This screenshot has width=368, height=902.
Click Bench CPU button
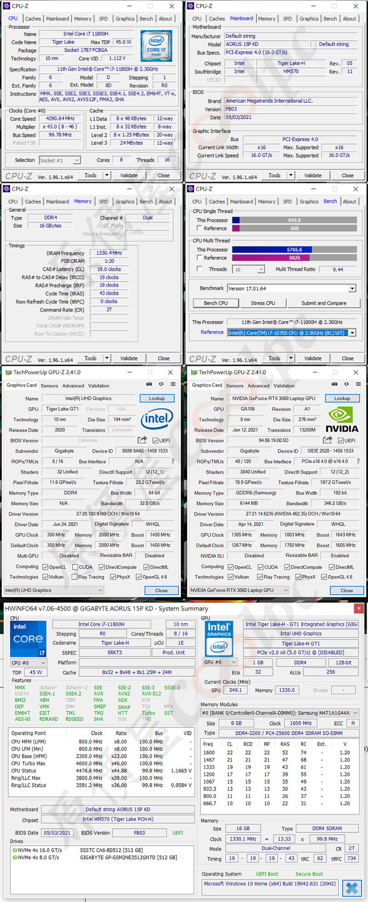click(216, 303)
